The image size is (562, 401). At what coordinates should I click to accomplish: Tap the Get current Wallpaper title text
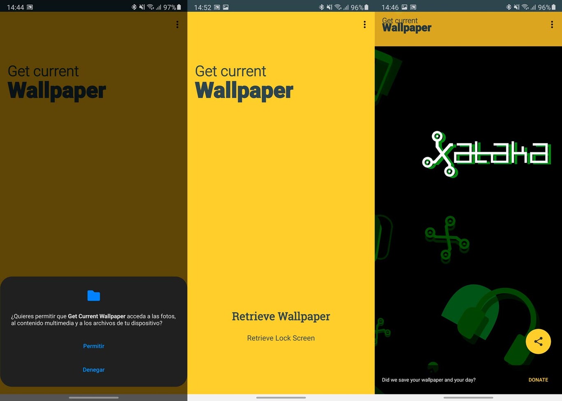pyautogui.click(x=56, y=81)
